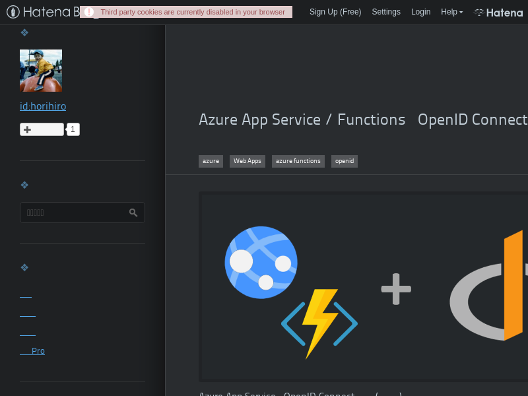Click the OpenID logo in the article image
Screen dimensions: 528x396
[488, 286]
